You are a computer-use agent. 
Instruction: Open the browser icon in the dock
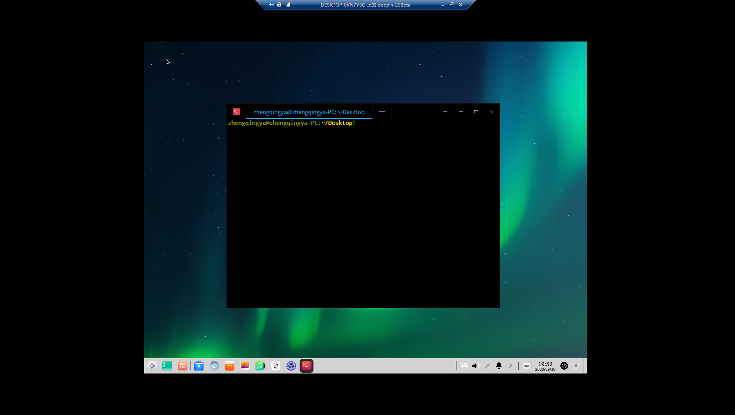pyautogui.click(x=214, y=366)
